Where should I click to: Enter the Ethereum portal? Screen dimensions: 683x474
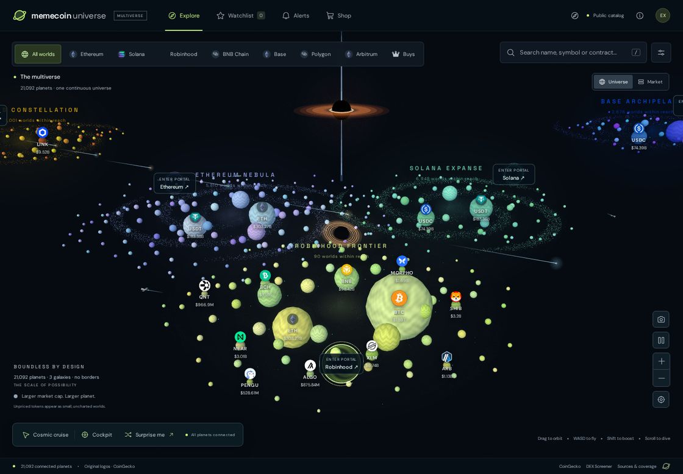174,183
